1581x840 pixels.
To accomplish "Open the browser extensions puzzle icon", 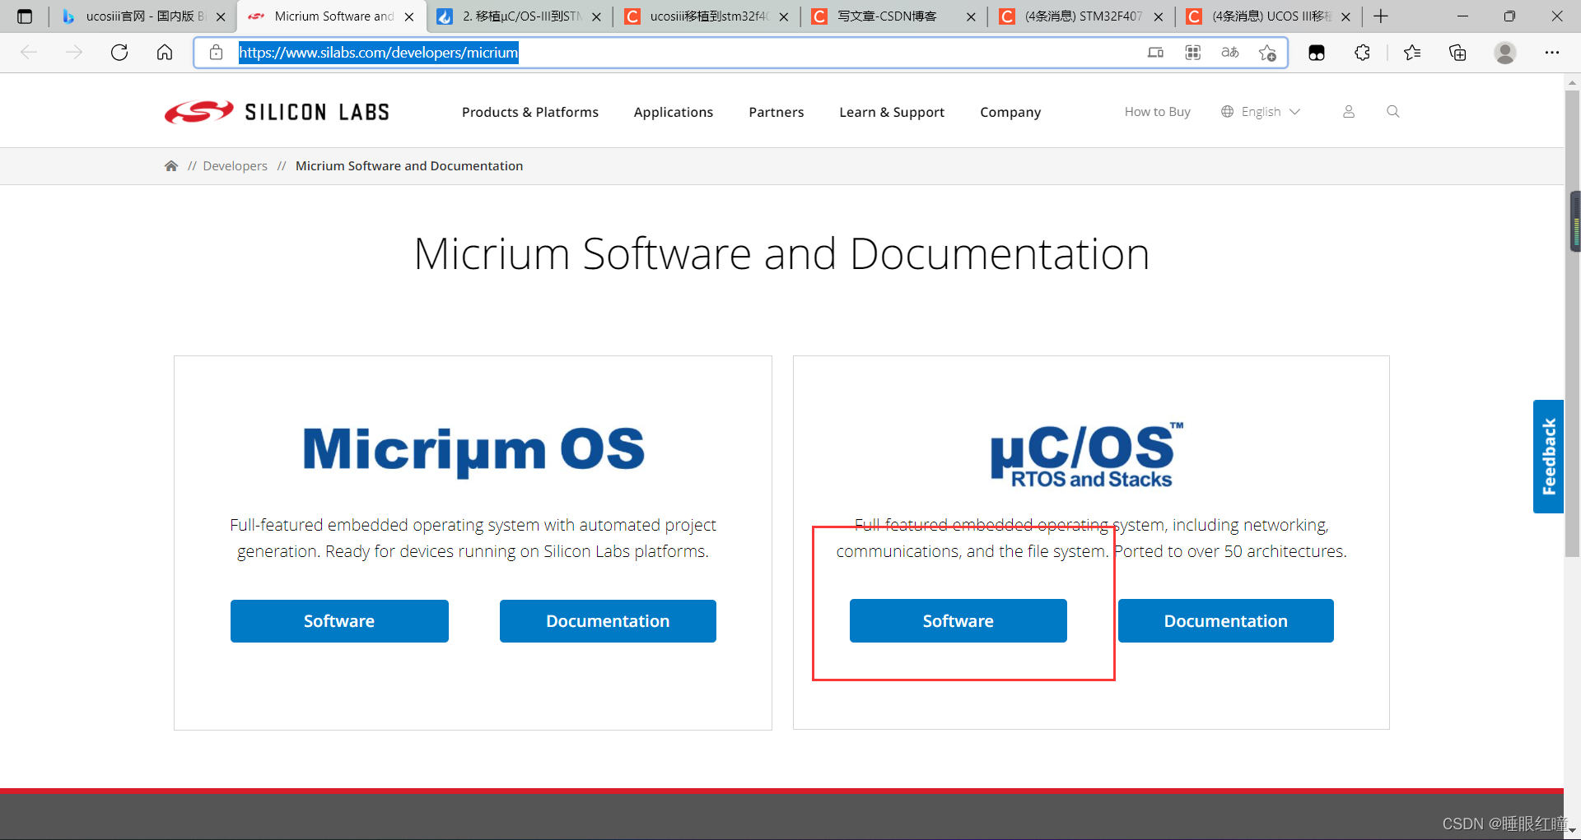I will tap(1362, 53).
